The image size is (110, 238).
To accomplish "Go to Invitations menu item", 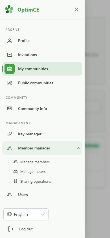I will [42, 55].
